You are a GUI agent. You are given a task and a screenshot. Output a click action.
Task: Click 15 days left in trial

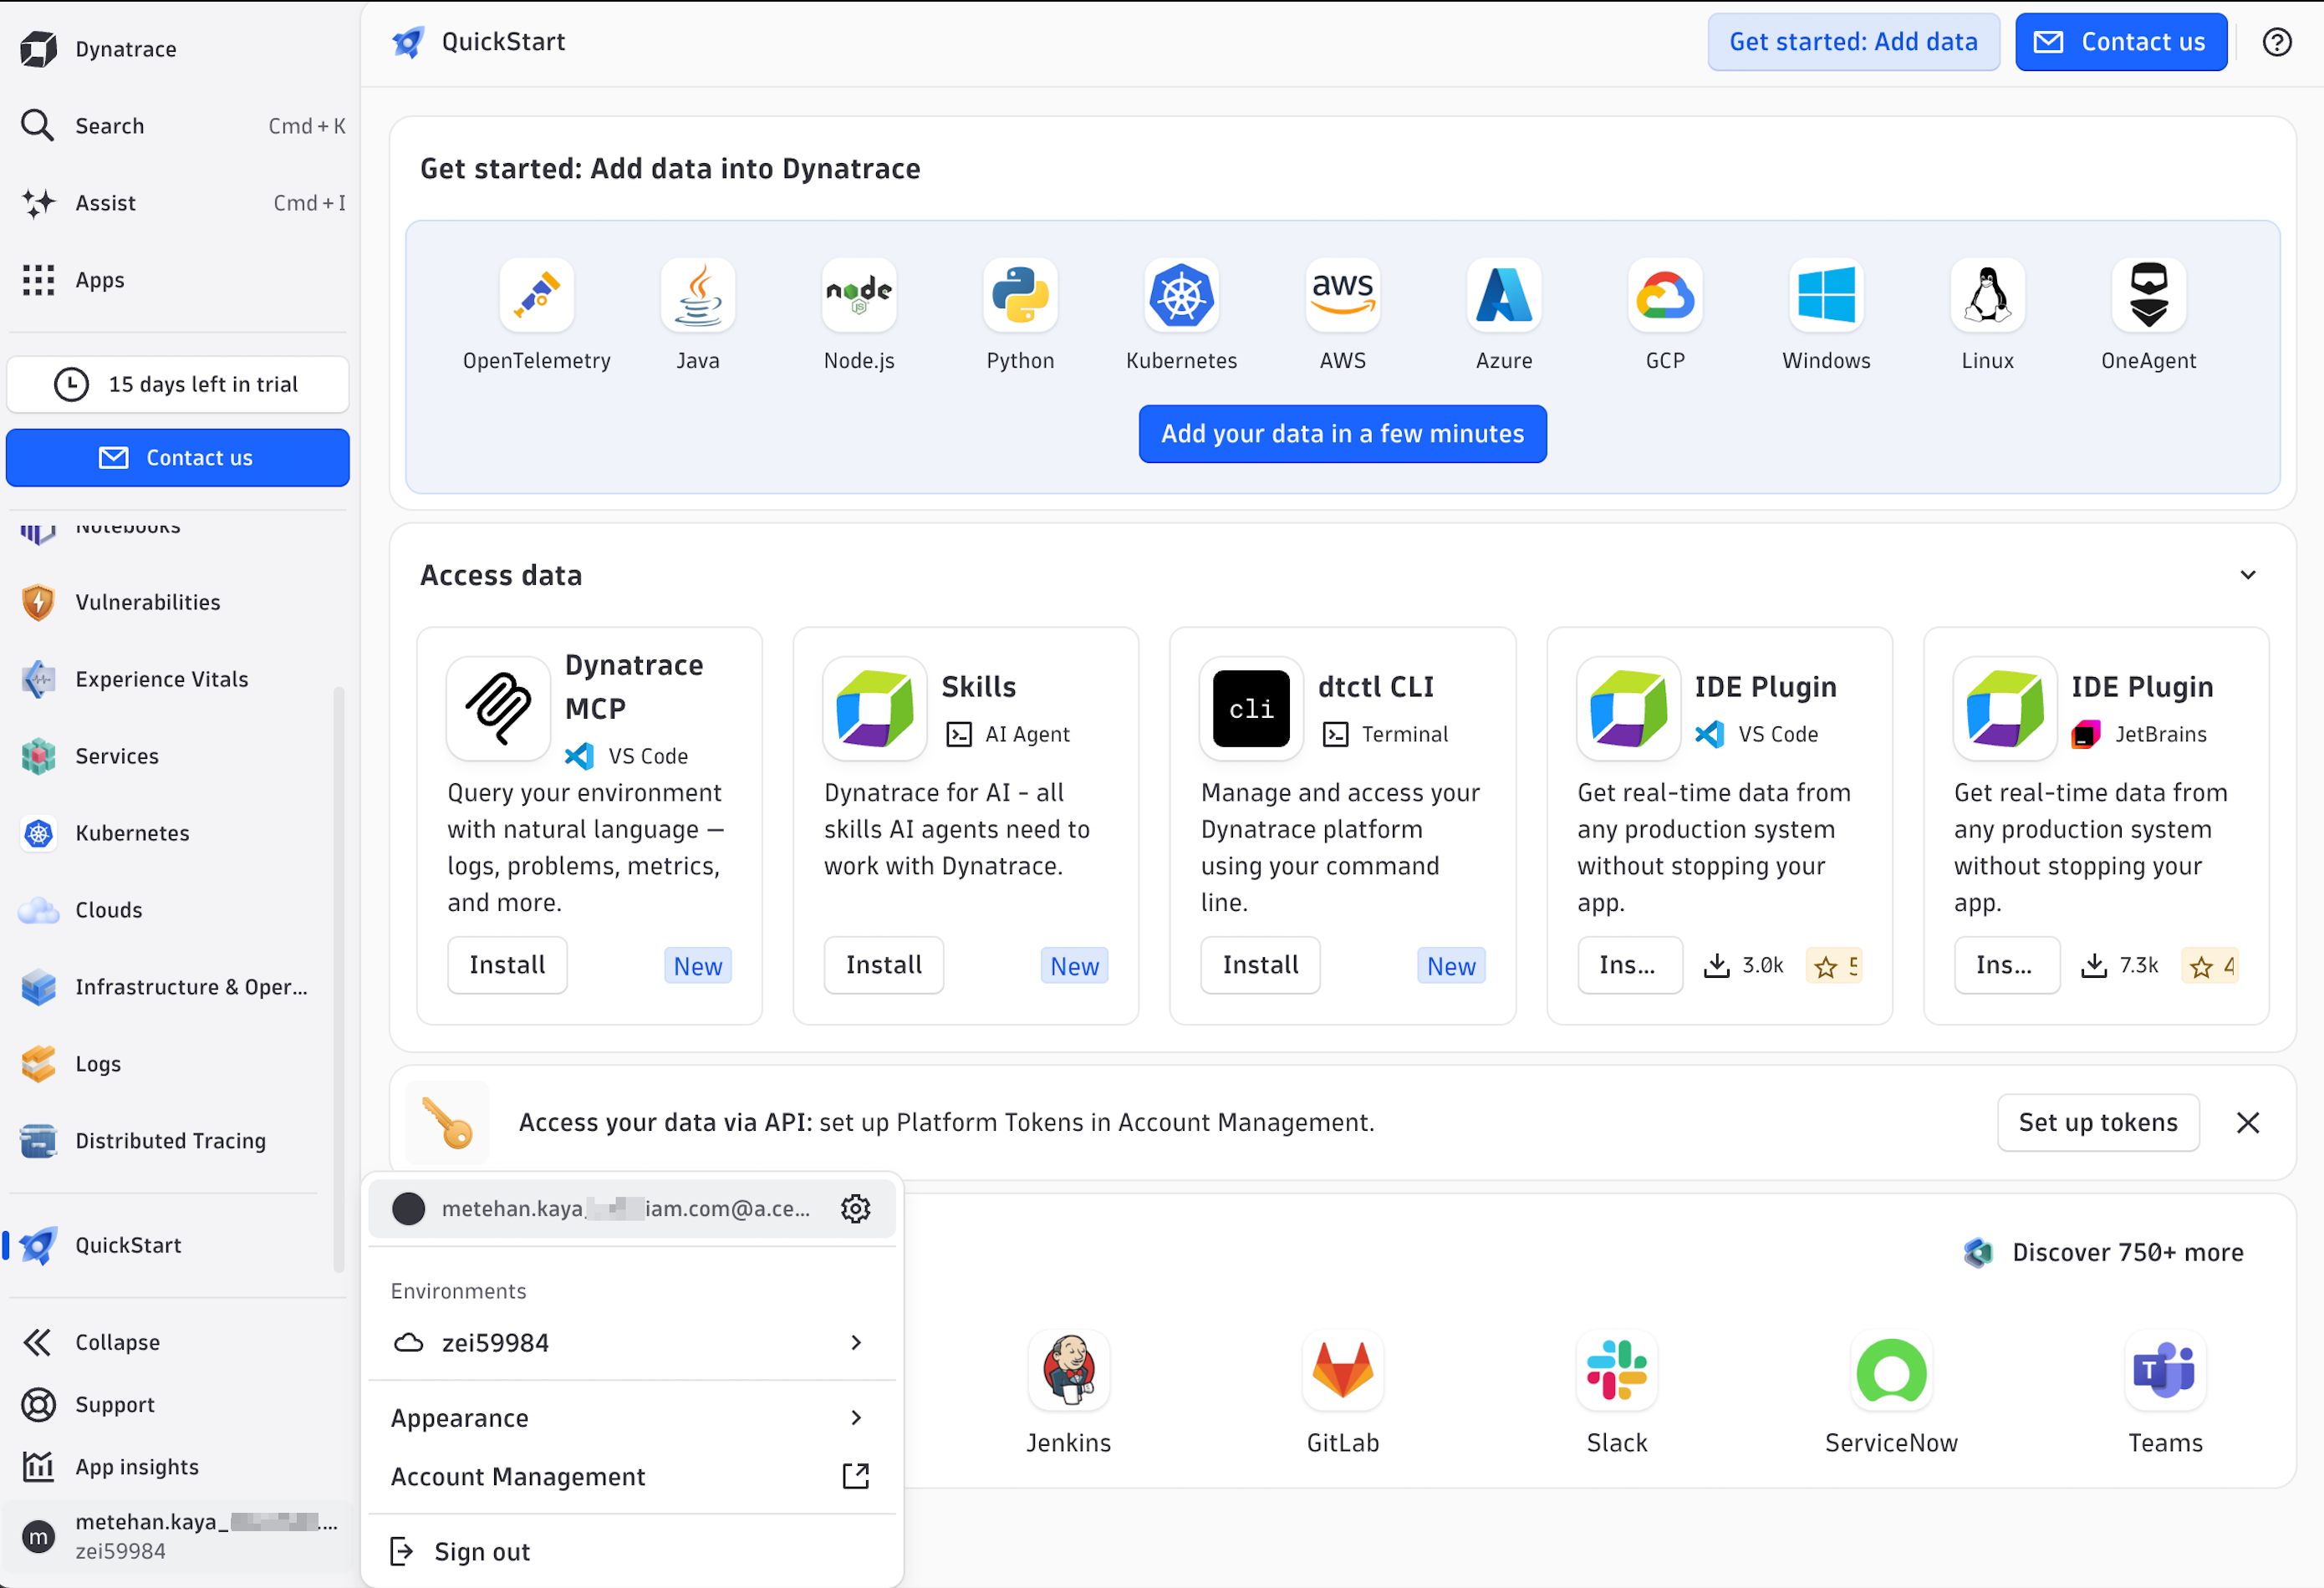tap(178, 384)
